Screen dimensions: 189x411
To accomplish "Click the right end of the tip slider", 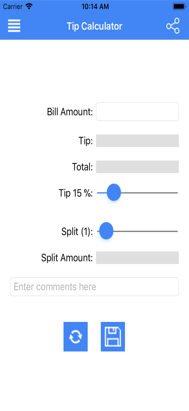I will click(177, 193).
